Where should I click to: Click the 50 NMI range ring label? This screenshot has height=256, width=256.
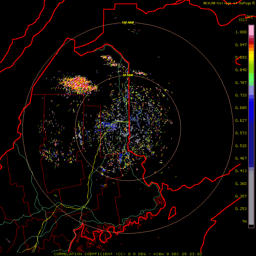[128, 75]
